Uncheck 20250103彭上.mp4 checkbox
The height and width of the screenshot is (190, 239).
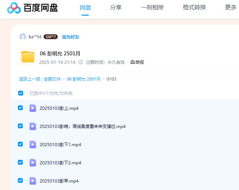pyautogui.click(x=20, y=108)
